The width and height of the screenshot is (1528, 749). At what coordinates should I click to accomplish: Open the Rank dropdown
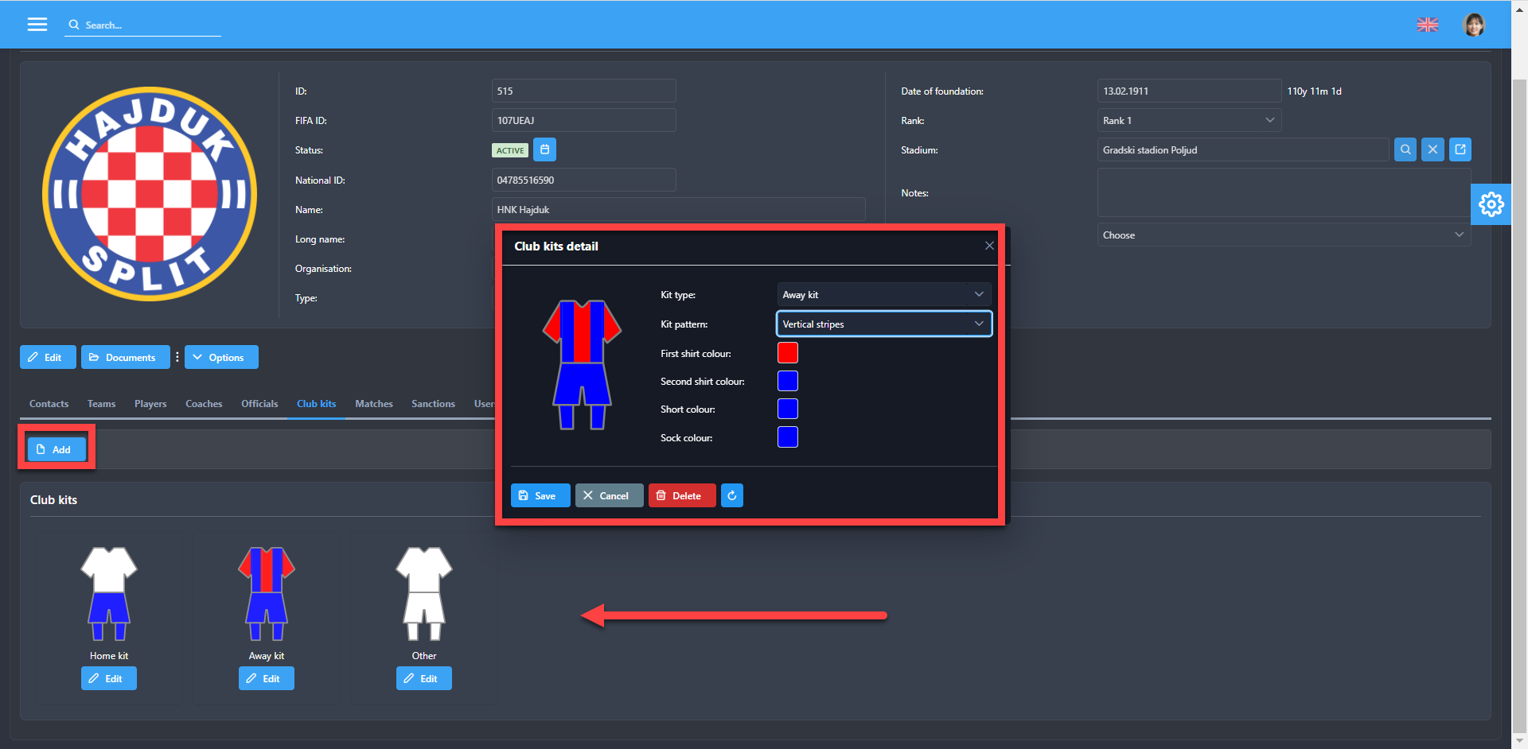pos(1188,121)
